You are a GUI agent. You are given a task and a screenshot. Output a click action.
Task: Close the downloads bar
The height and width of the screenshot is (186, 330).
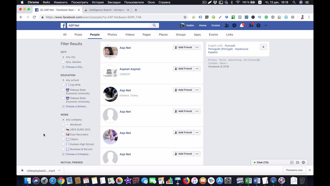click(310, 170)
